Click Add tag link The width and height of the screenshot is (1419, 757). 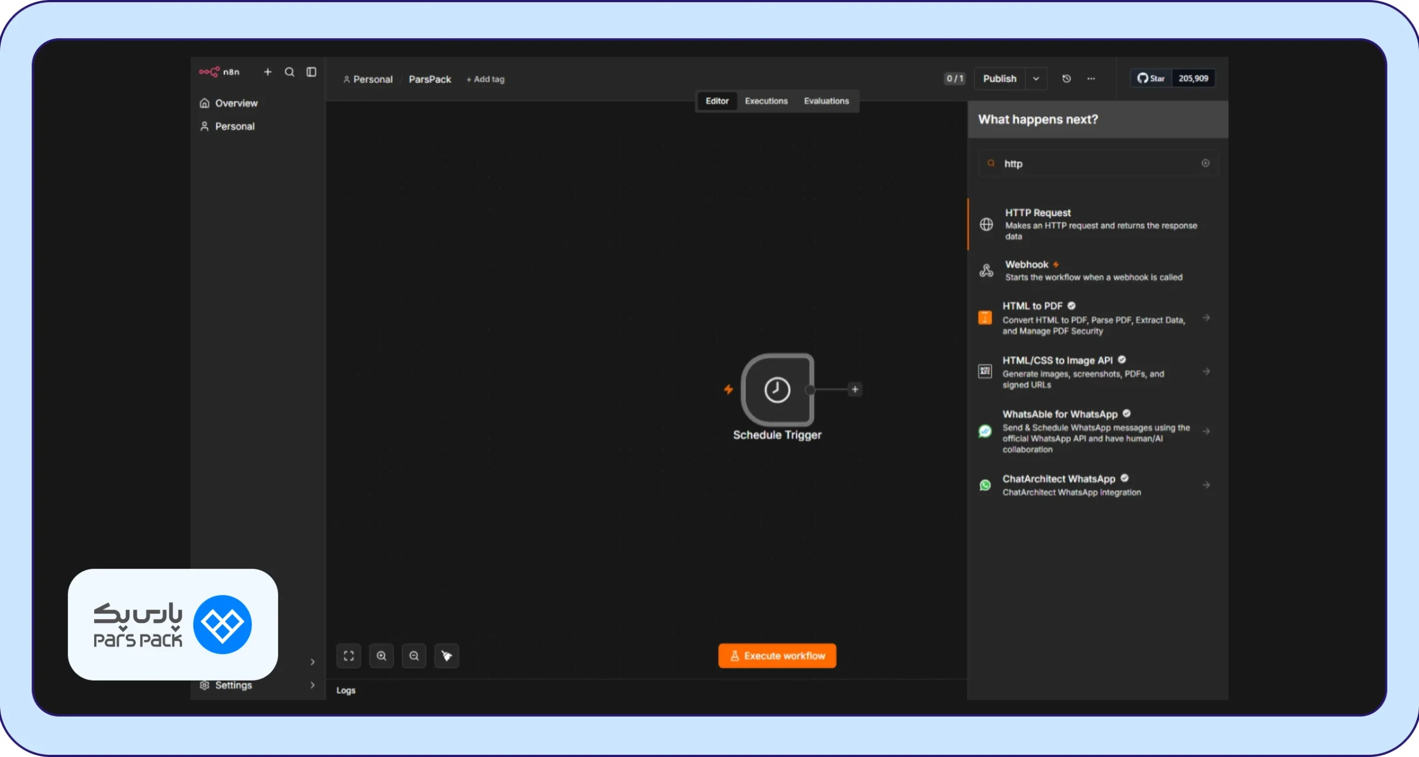point(486,80)
